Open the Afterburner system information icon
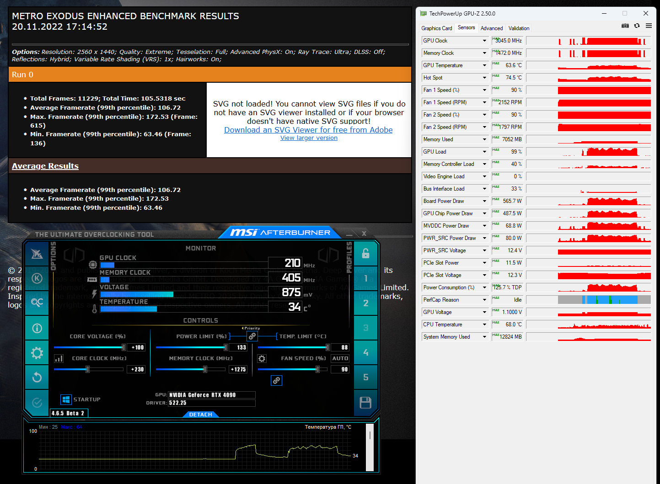Viewport: 660px width, 484px height. pyautogui.click(x=37, y=328)
